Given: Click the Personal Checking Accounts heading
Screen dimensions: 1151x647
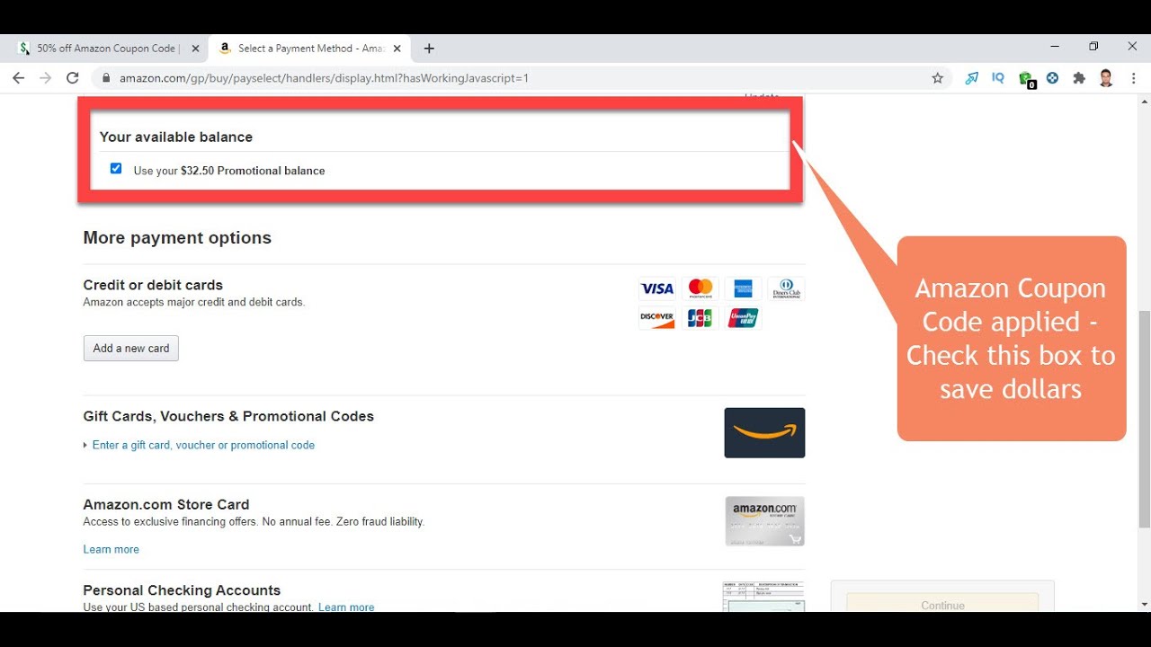Looking at the screenshot, I should pyautogui.click(x=182, y=590).
